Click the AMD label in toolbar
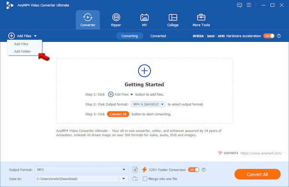This screenshot has width=289, height=187. click(221, 36)
